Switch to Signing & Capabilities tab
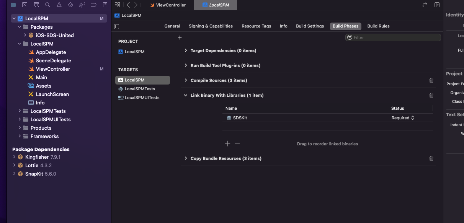The image size is (464, 223). tap(211, 26)
